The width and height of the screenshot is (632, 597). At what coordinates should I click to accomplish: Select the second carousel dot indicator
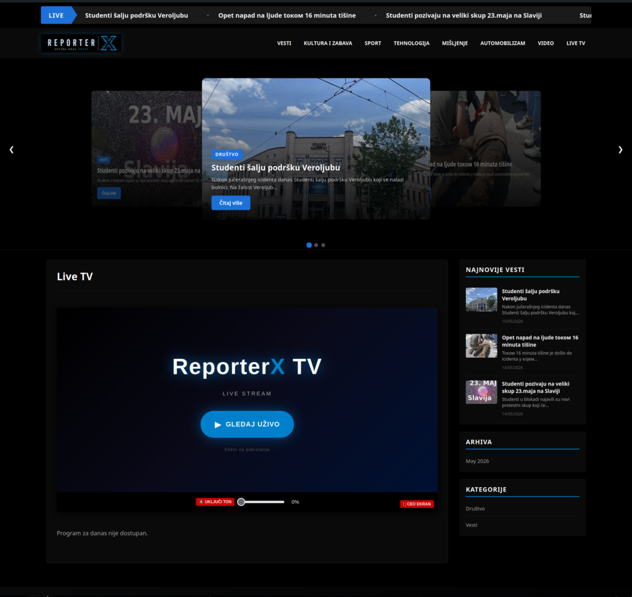point(317,245)
